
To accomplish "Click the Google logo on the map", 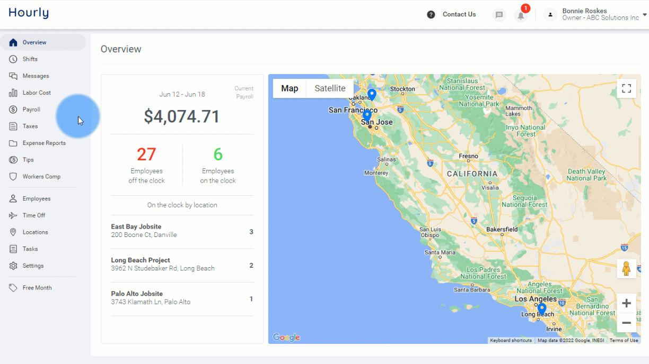I will click(286, 338).
